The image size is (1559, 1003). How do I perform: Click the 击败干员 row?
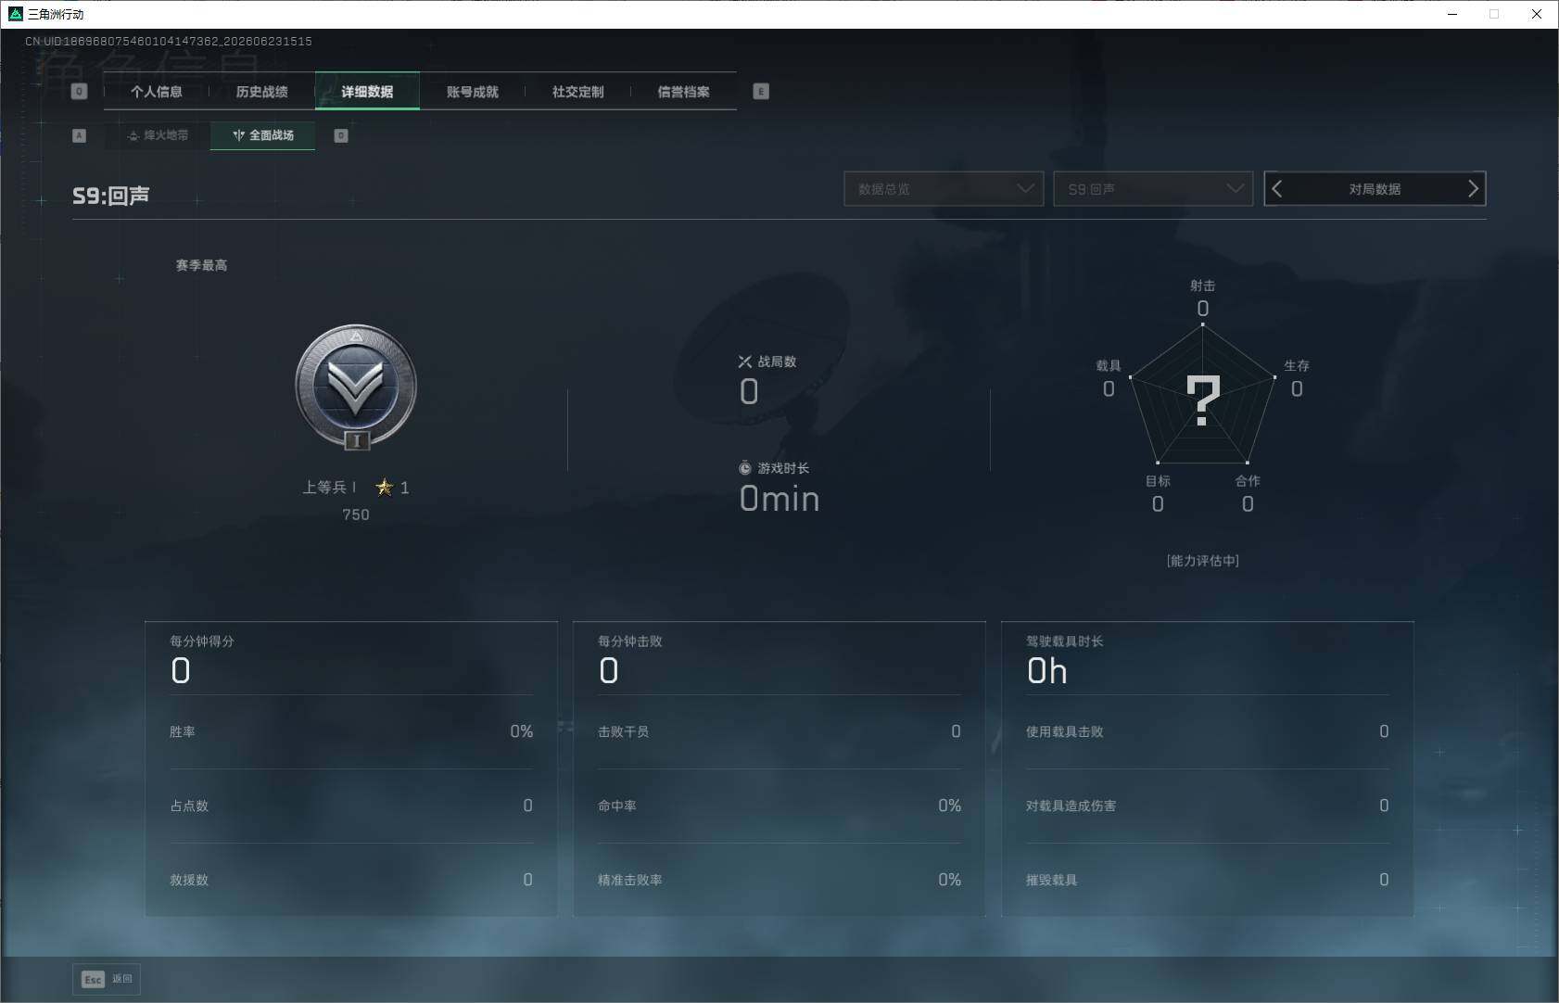pyautogui.click(x=779, y=731)
